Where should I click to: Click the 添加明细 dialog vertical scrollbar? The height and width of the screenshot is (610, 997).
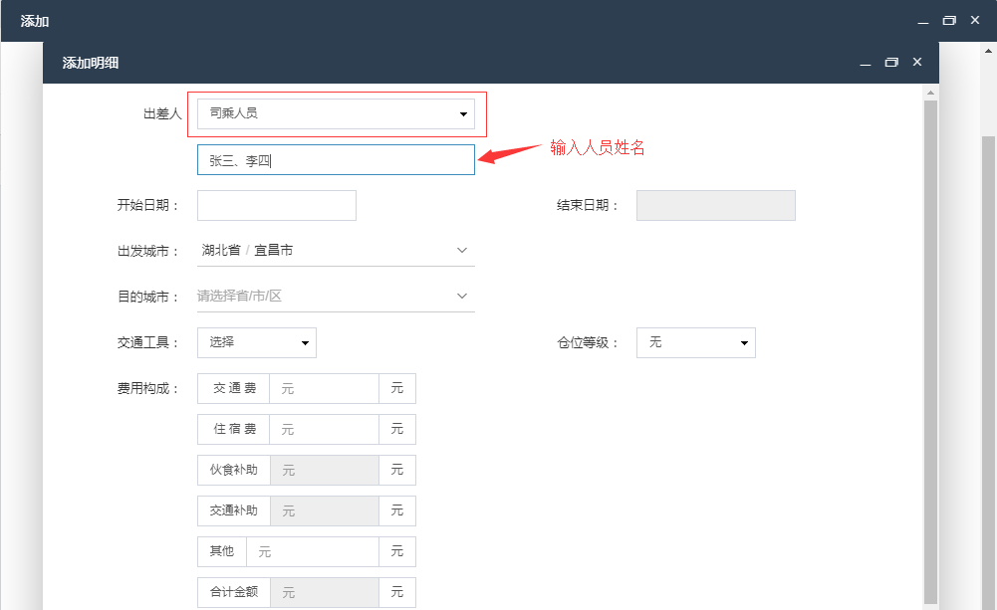[x=930, y=351]
